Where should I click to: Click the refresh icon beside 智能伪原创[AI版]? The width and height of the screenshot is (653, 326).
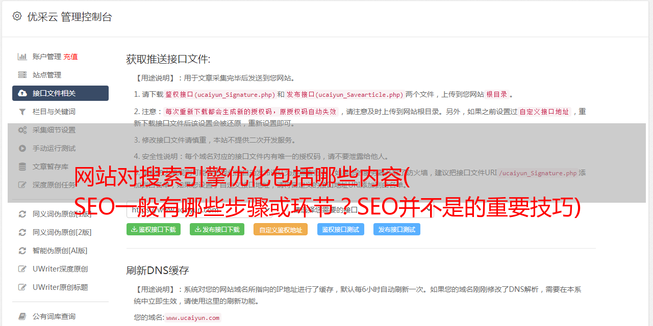pyautogui.click(x=22, y=251)
